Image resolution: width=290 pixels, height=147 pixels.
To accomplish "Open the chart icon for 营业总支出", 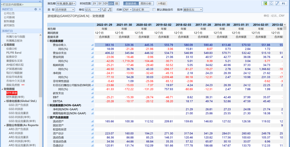I will click(92, 53).
